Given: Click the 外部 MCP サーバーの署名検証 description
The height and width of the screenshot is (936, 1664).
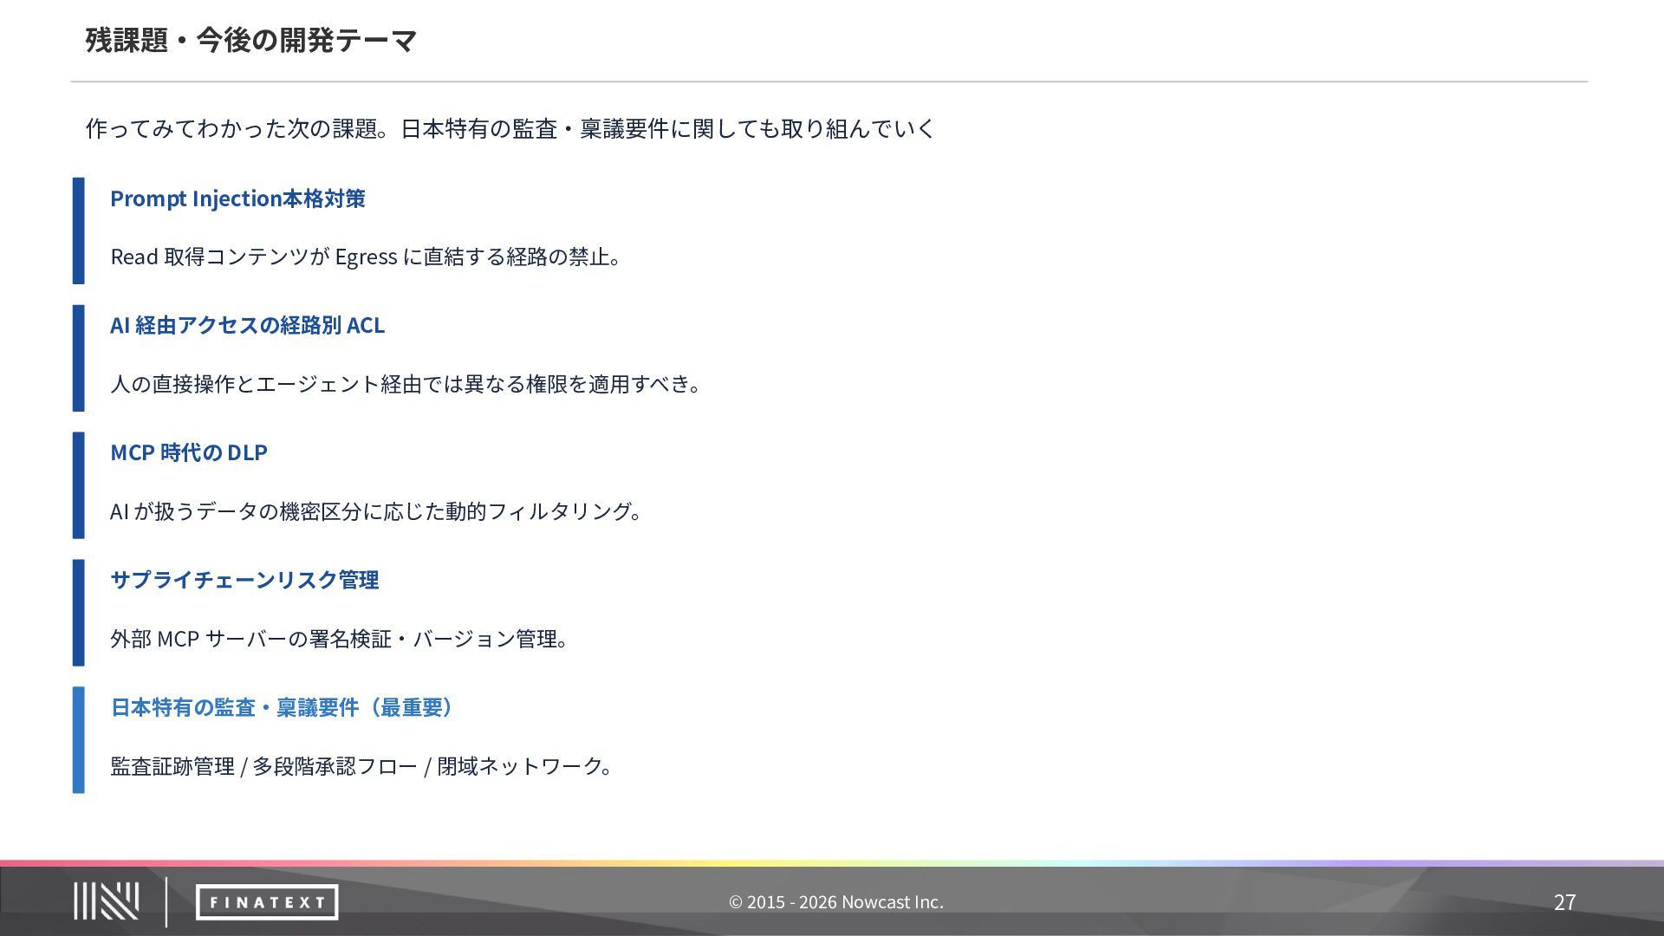Looking at the screenshot, I should (338, 639).
